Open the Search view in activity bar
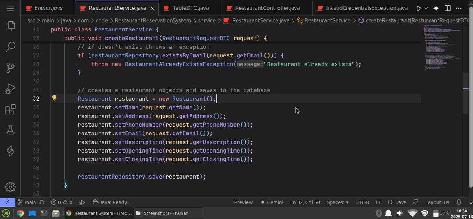 pos(11,47)
